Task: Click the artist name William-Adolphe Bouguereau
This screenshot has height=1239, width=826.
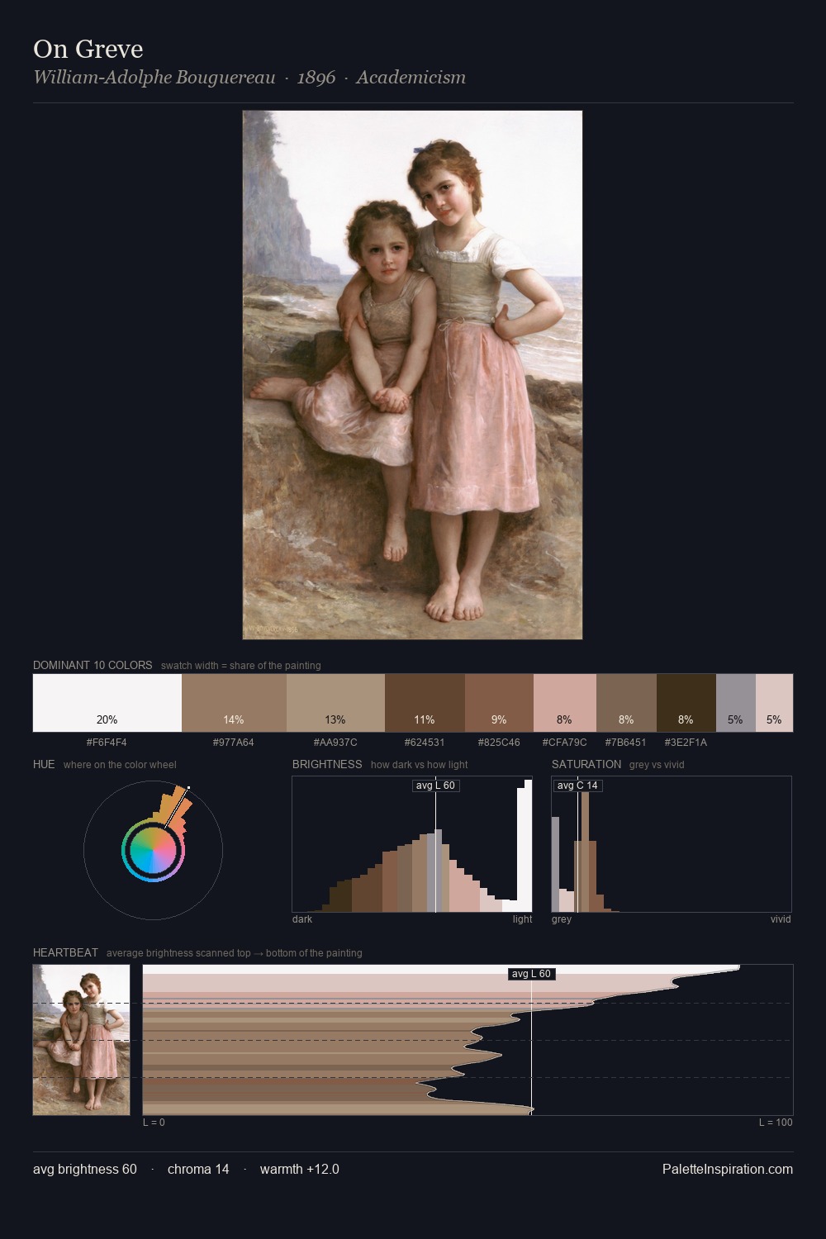Action: pos(154,78)
